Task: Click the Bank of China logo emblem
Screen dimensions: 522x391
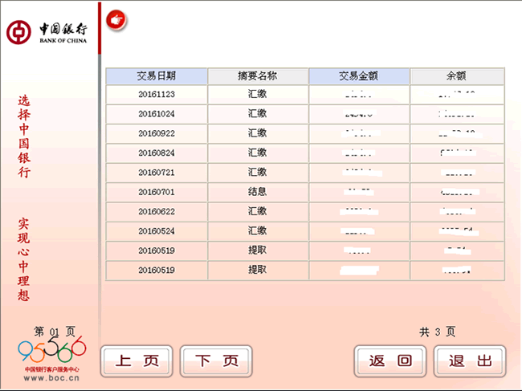Action: [x=18, y=31]
